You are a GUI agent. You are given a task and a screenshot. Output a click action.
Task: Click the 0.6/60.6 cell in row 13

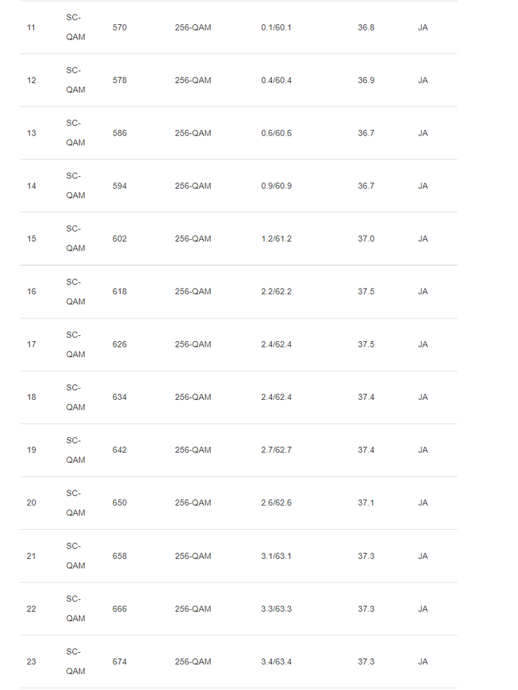tap(276, 133)
